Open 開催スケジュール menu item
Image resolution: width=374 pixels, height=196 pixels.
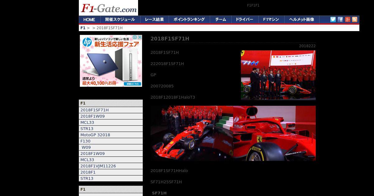[x=120, y=19]
